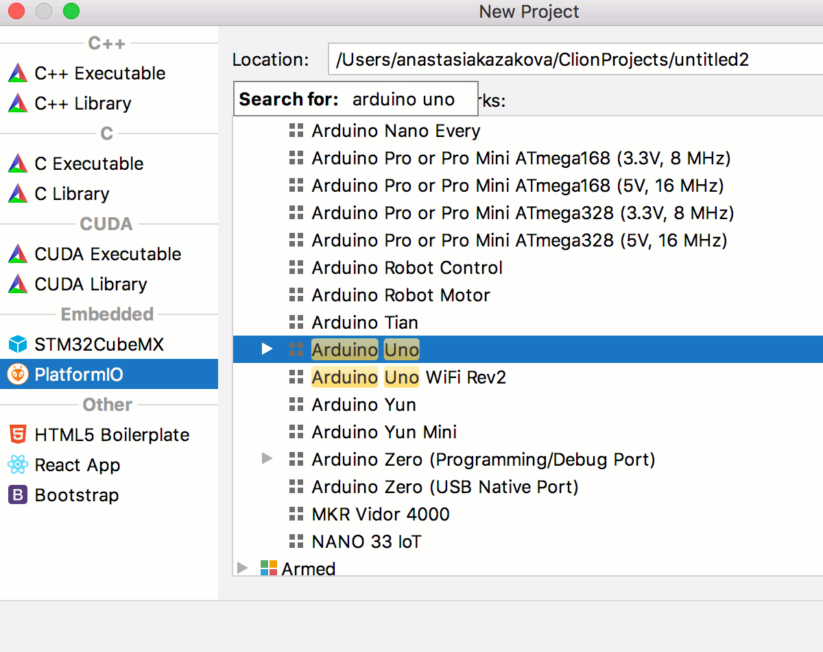This screenshot has height=652, width=823.
Task: Select the HTML5 Boilerplate shield icon
Action: click(18, 435)
